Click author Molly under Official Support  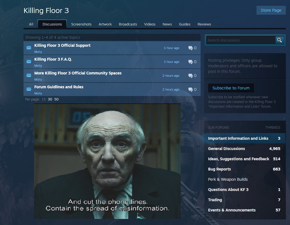click(x=38, y=52)
